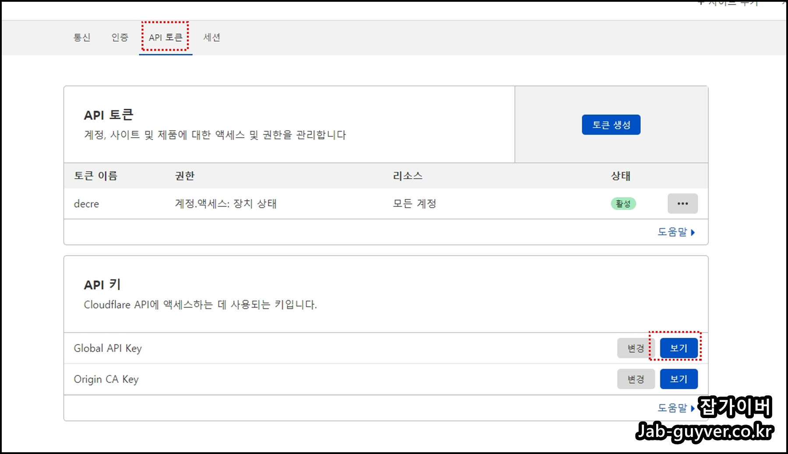Screen dimensions: 788x454
Task: Open the 세션 tab
Action: click(212, 37)
